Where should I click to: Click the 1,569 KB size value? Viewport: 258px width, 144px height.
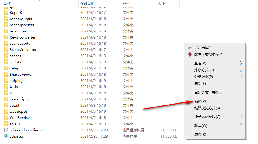pyautogui.click(x=170, y=130)
